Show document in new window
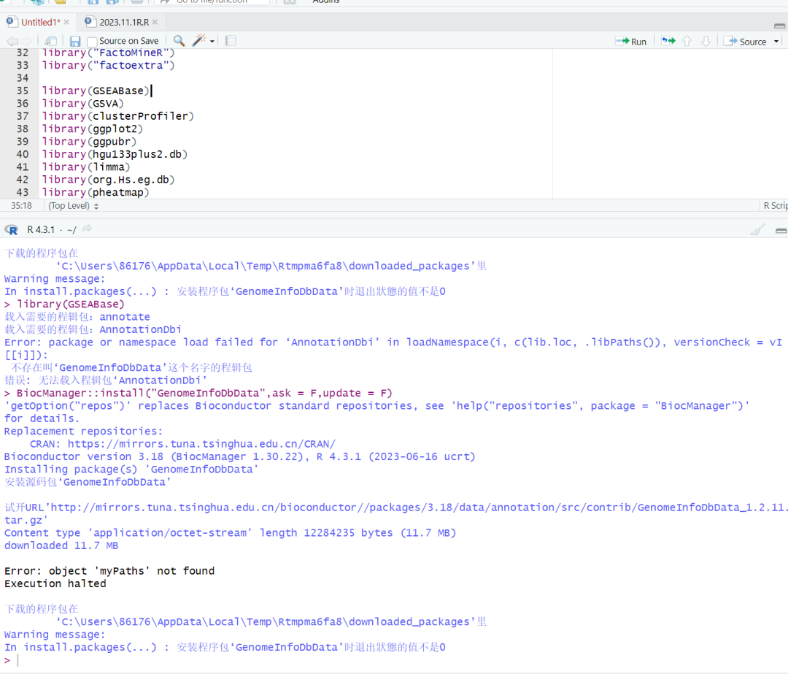This screenshot has height=674, width=788. [x=50, y=41]
